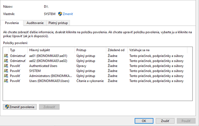Select the ae01 (EKONOMIKA83\ae01) entry
This screenshot has height=126, width=199.
pyautogui.click(x=48, y=56)
